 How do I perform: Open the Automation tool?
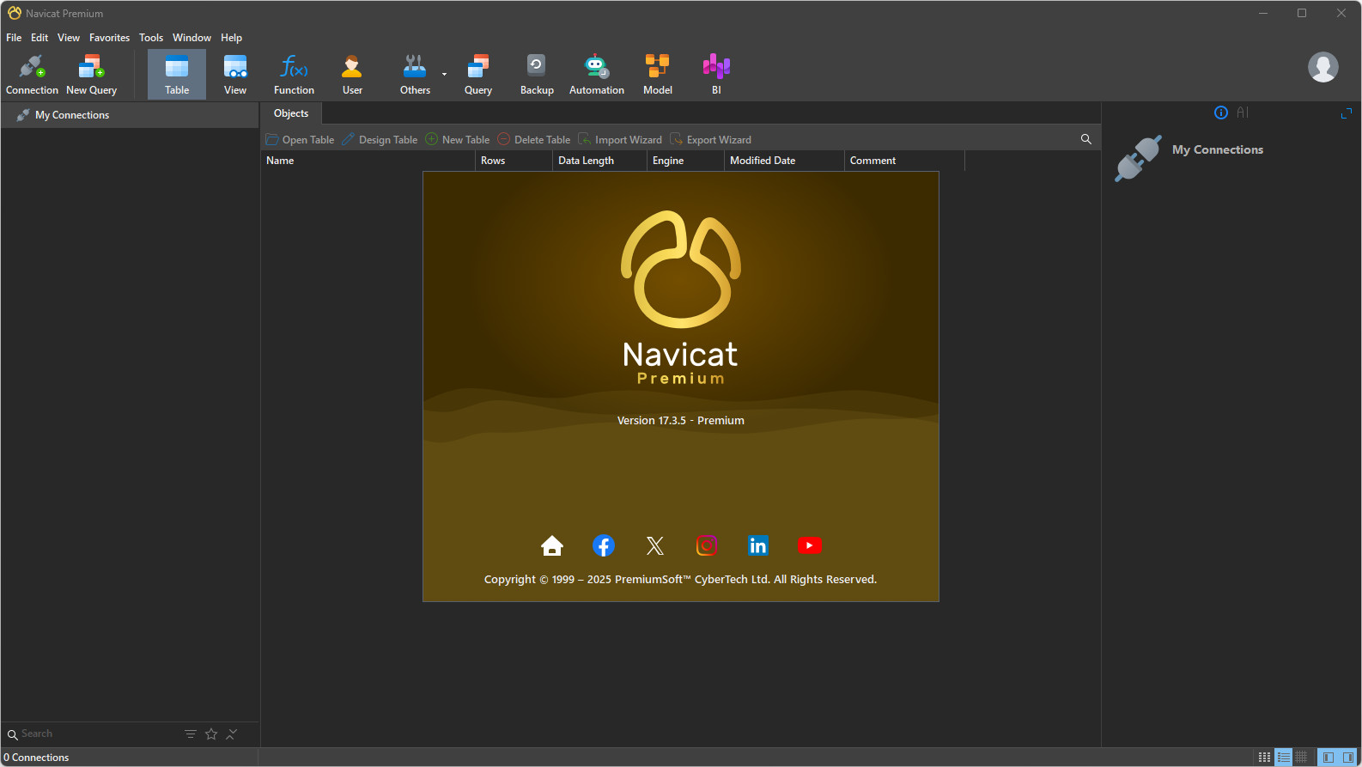pyautogui.click(x=596, y=74)
